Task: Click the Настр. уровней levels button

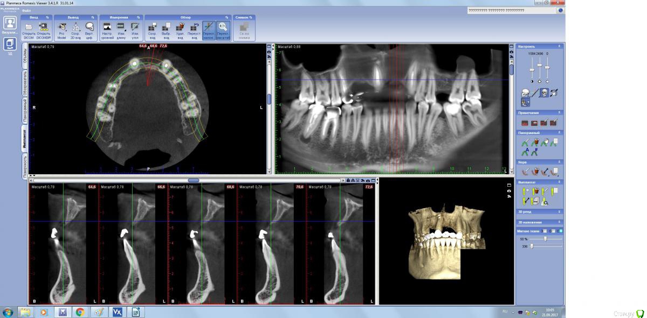Action: (x=107, y=27)
